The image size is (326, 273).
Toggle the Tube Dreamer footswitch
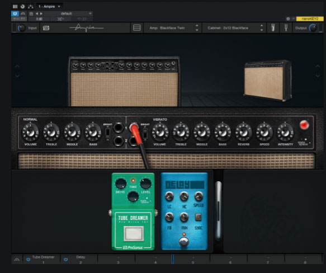134,233
